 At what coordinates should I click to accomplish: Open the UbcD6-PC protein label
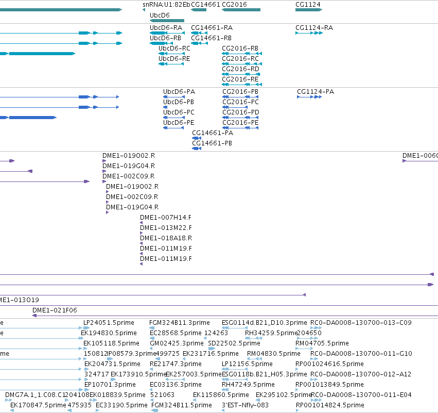179,112
